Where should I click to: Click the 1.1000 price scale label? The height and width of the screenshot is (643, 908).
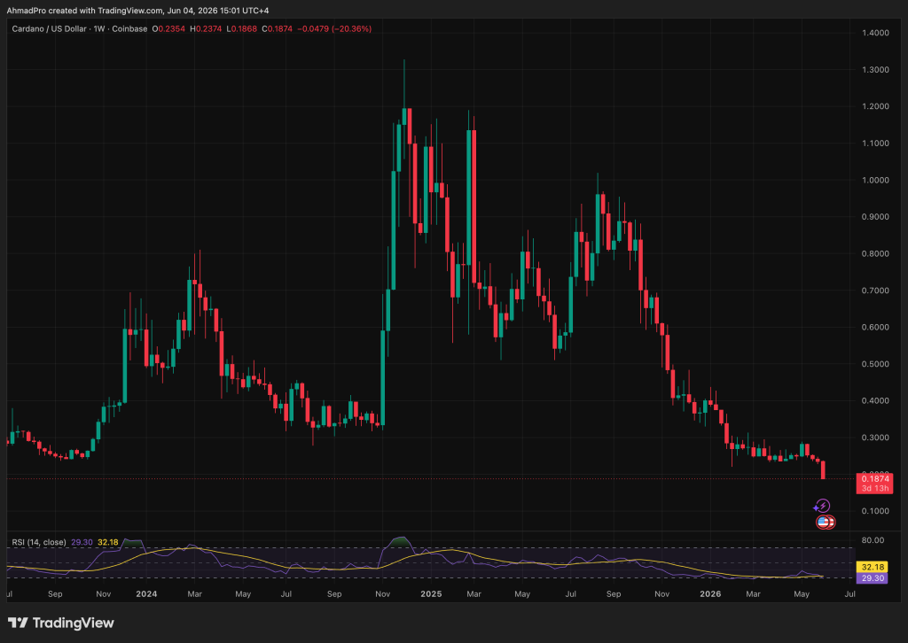(875, 143)
